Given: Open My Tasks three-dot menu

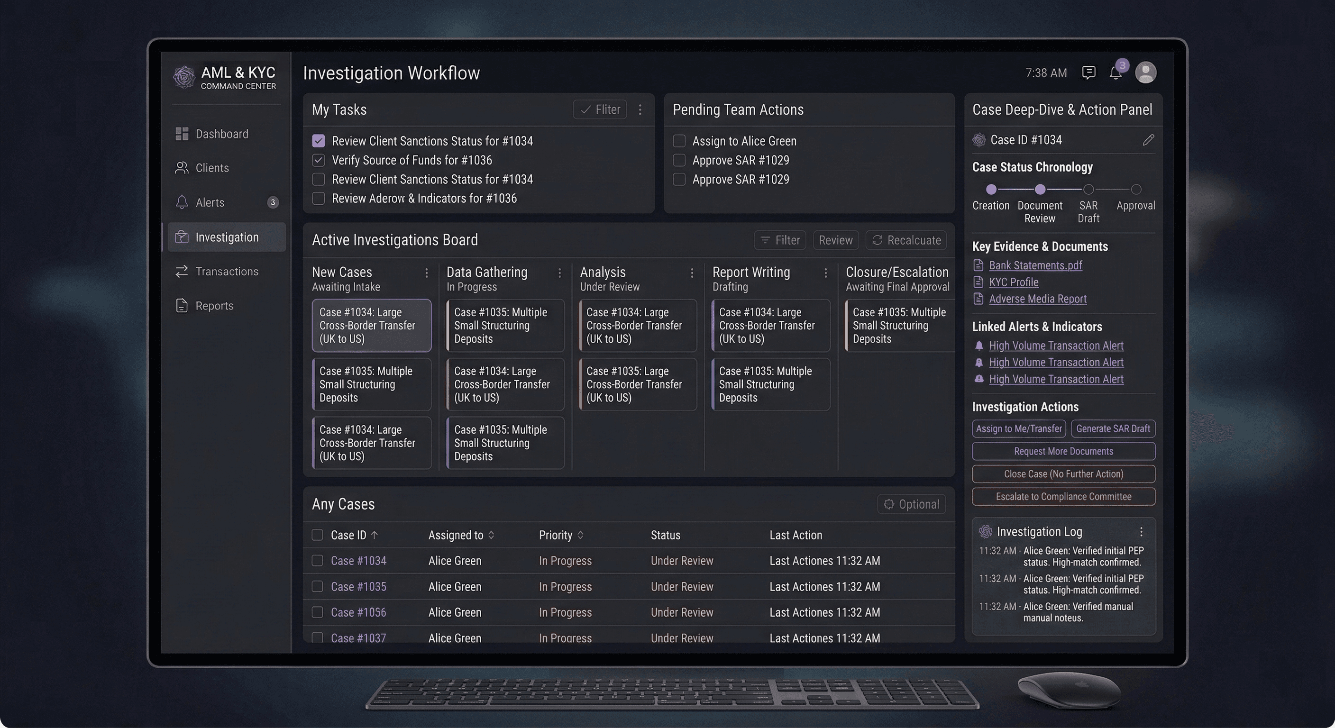Looking at the screenshot, I should [x=640, y=109].
